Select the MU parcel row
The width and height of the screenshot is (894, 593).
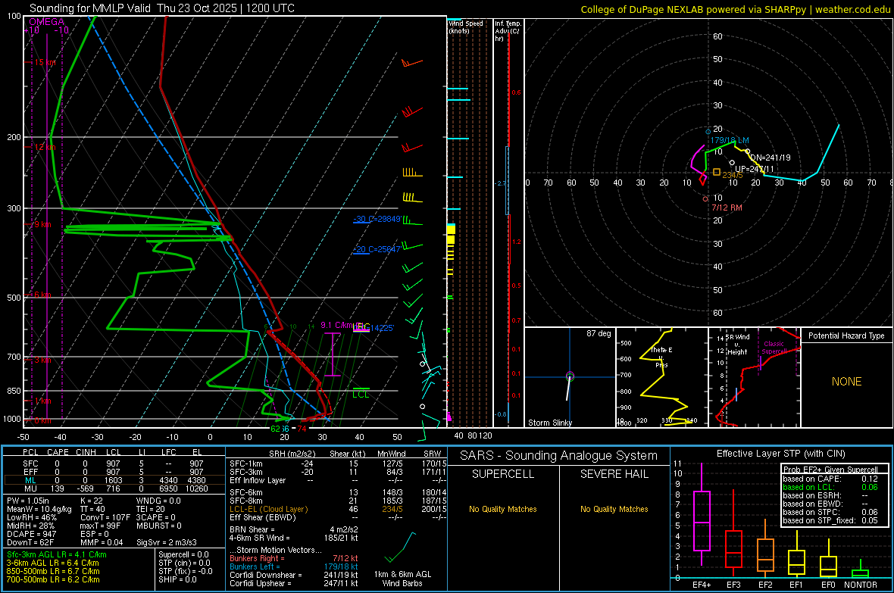pyautogui.click(x=114, y=488)
